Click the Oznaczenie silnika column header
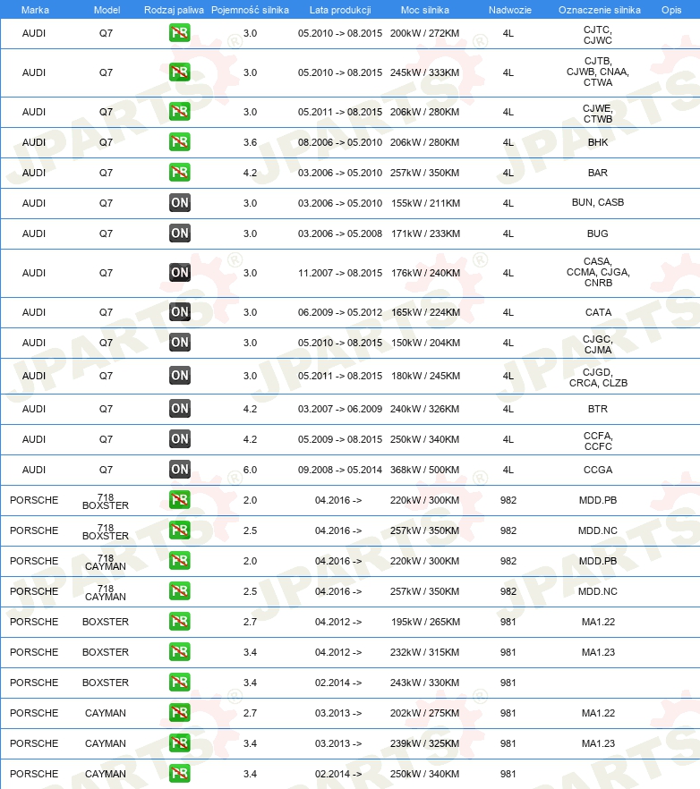The width and height of the screenshot is (700, 789). 599,10
